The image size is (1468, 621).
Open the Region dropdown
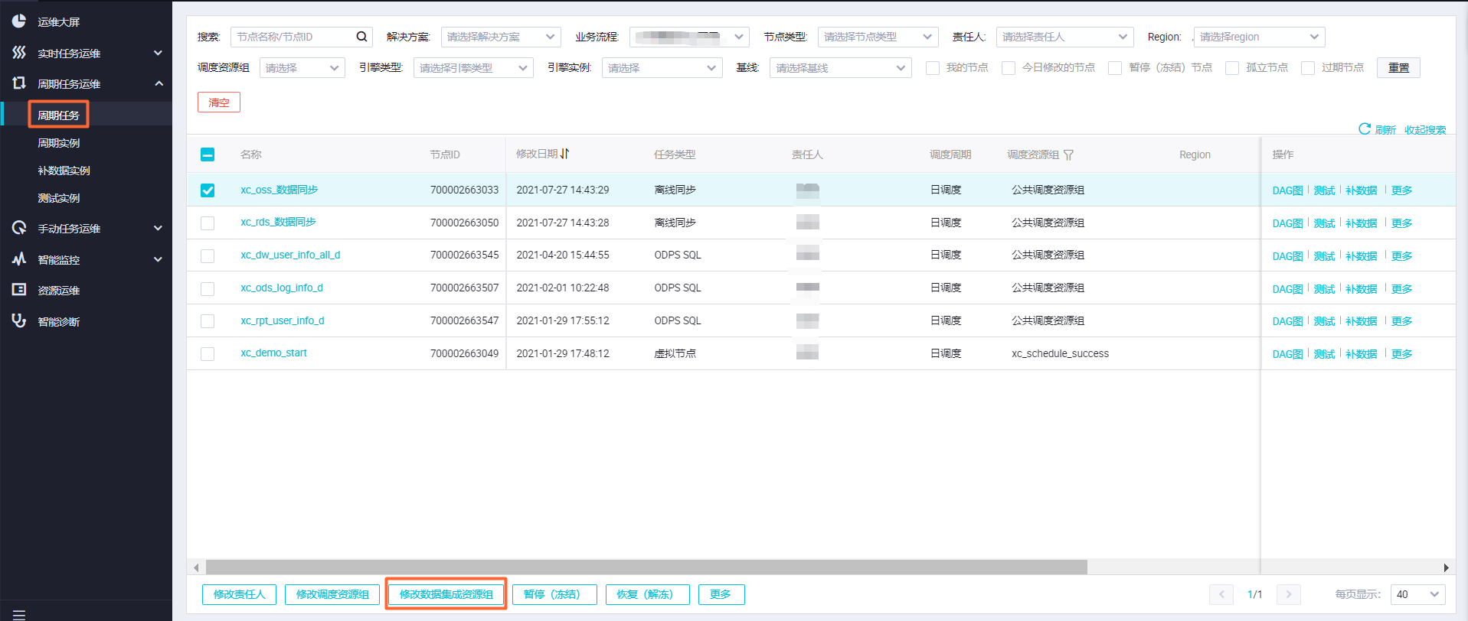[x=1259, y=37]
